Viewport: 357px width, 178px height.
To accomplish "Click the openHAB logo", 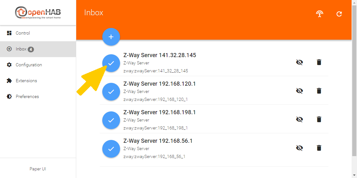I will pyautogui.click(x=38, y=13).
